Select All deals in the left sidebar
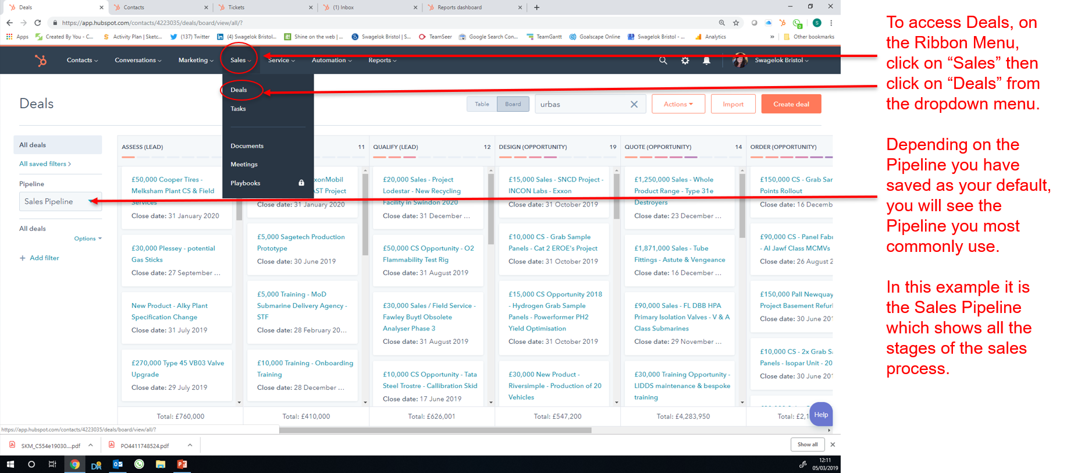 [x=58, y=145]
